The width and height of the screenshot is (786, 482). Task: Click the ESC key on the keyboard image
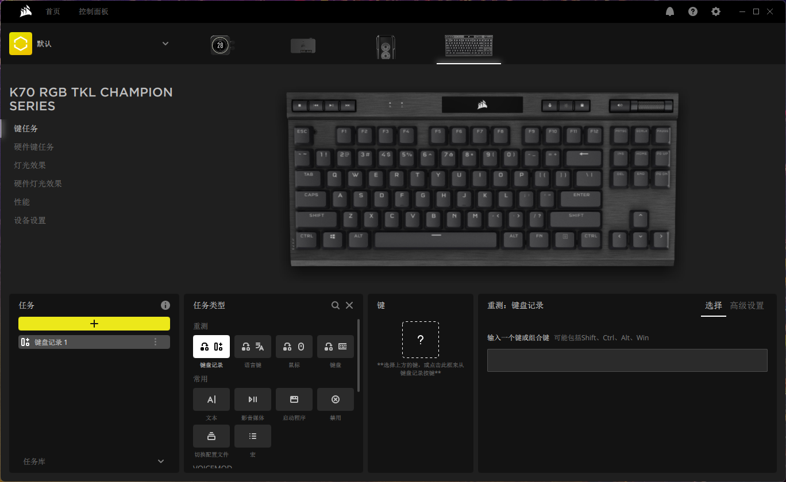coord(302,135)
